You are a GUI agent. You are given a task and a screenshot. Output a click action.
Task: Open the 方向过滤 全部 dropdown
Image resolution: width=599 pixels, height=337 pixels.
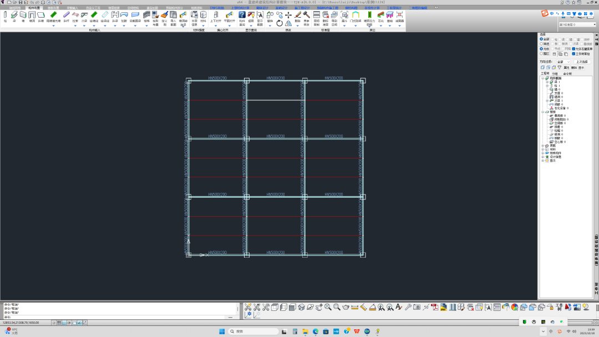pyautogui.click(x=563, y=62)
